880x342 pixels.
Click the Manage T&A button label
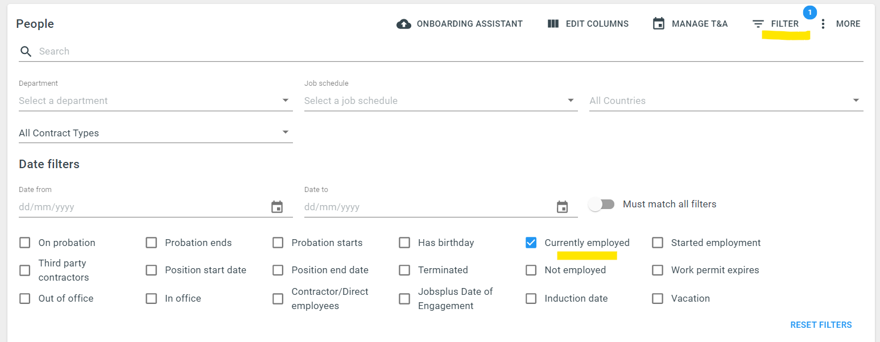tap(700, 24)
